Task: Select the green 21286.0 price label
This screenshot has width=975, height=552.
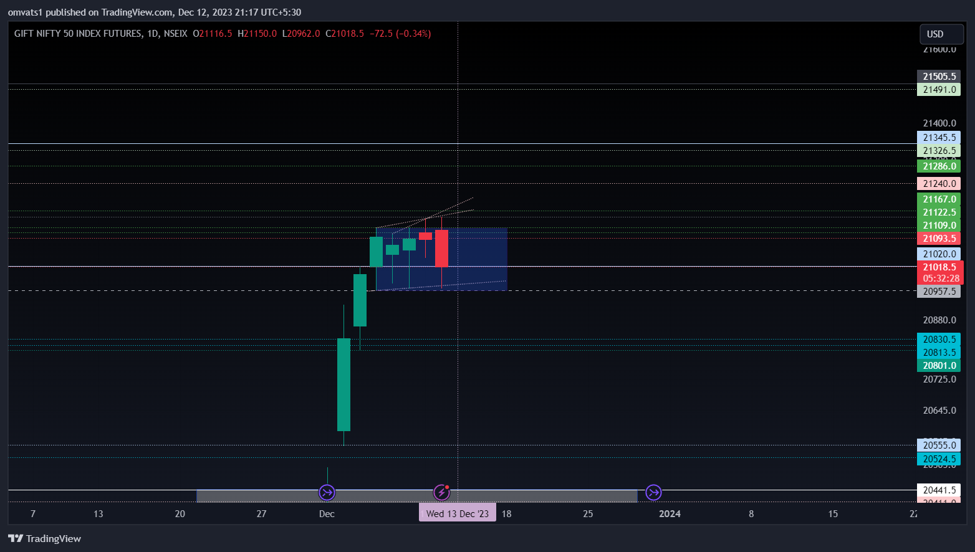Action: tap(939, 166)
